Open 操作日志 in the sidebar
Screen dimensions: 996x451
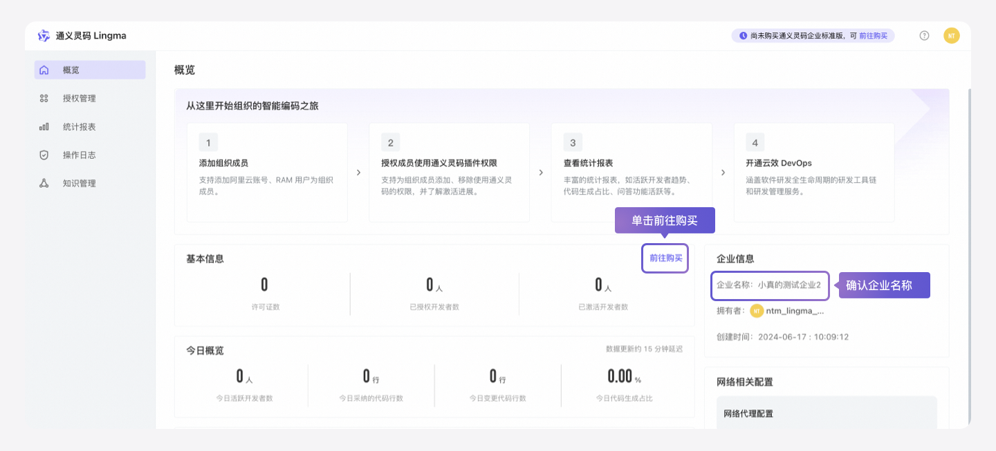pos(90,155)
